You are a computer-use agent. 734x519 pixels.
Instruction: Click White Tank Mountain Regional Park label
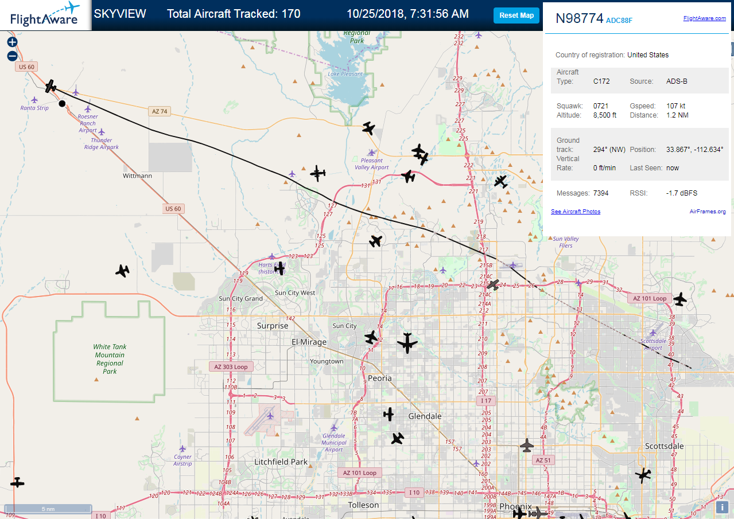(x=110, y=359)
